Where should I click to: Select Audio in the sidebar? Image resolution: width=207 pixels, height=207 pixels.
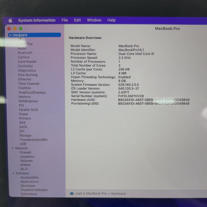tap(22, 48)
